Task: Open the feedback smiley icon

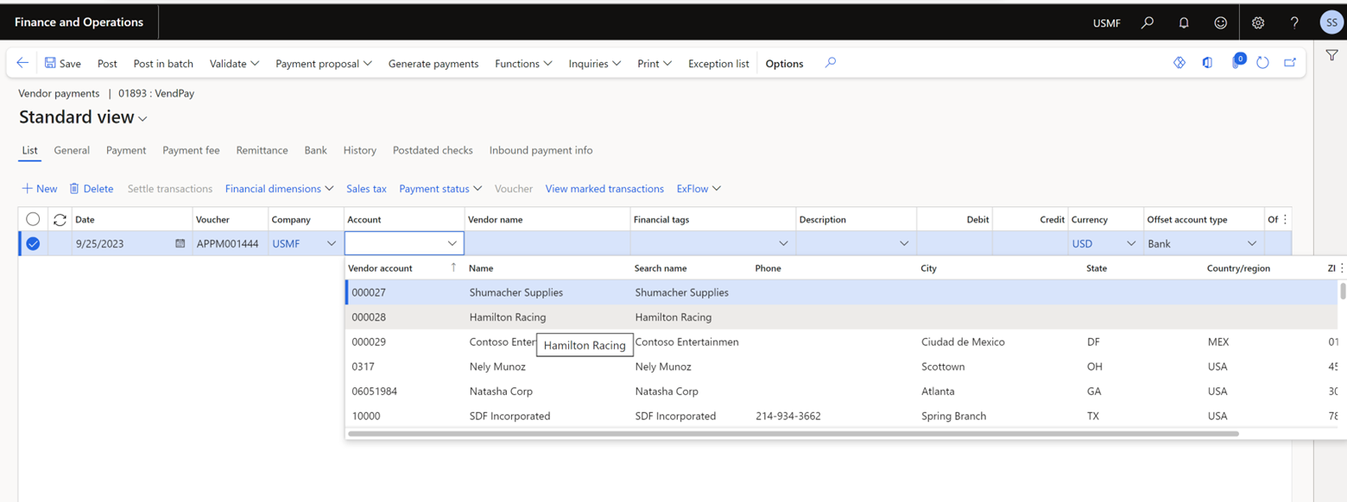Action: 1220,23
